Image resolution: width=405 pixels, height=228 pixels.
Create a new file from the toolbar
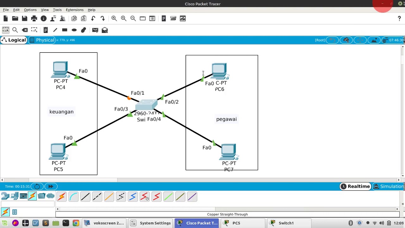tap(5, 19)
